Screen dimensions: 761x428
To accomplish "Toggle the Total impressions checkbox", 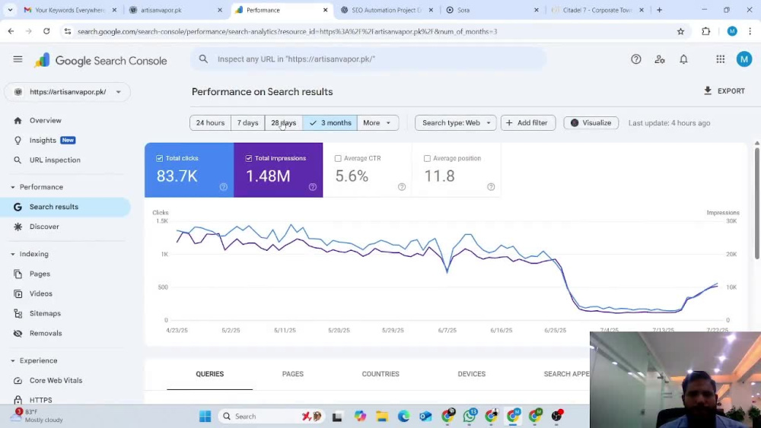I will (249, 158).
